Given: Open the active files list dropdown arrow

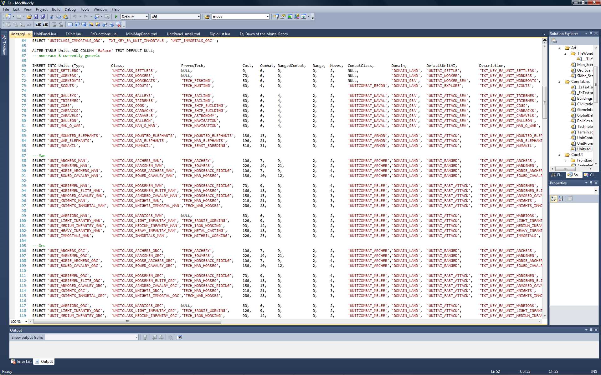Looking at the screenshot, I should (544, 34).
